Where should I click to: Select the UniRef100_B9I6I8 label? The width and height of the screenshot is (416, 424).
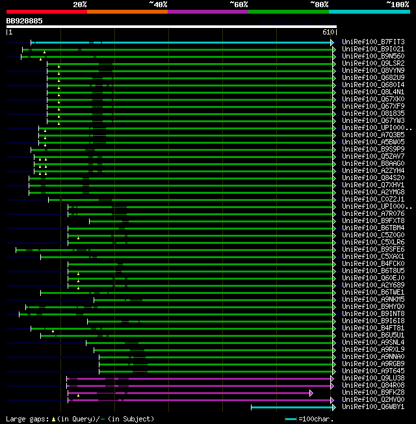[373, 321]
